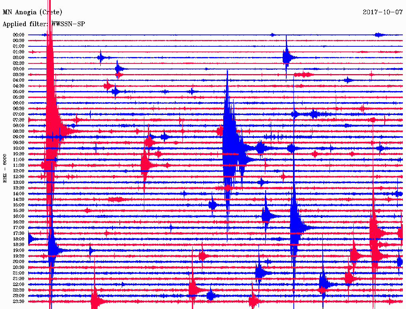Select the 13:00 time label
This screenshot has height=309, width=406.
(x=19, y=183)
